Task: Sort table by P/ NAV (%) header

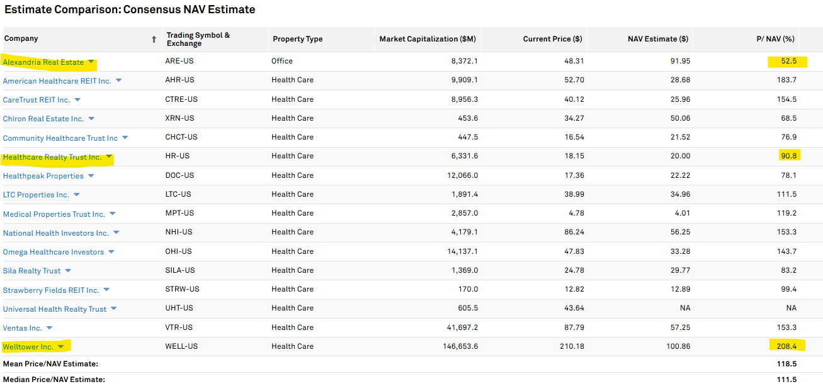Action: [x=775, y=39]
